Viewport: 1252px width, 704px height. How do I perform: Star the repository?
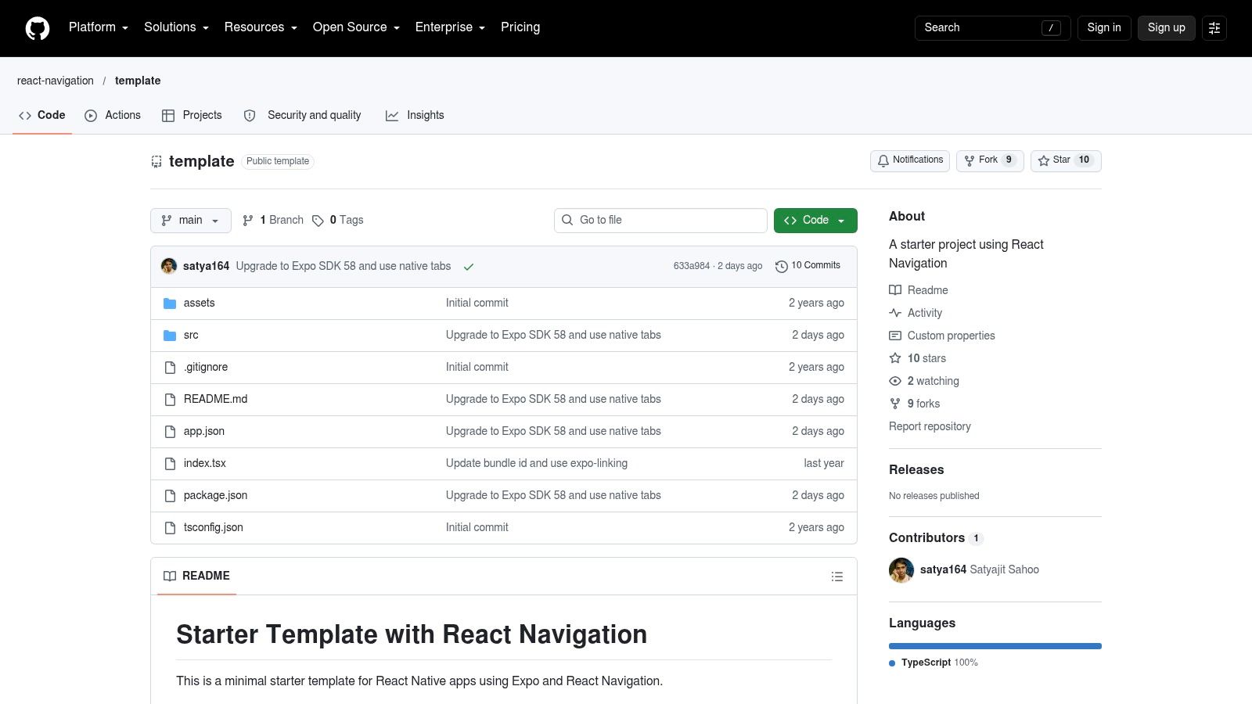coord(1066,161)
